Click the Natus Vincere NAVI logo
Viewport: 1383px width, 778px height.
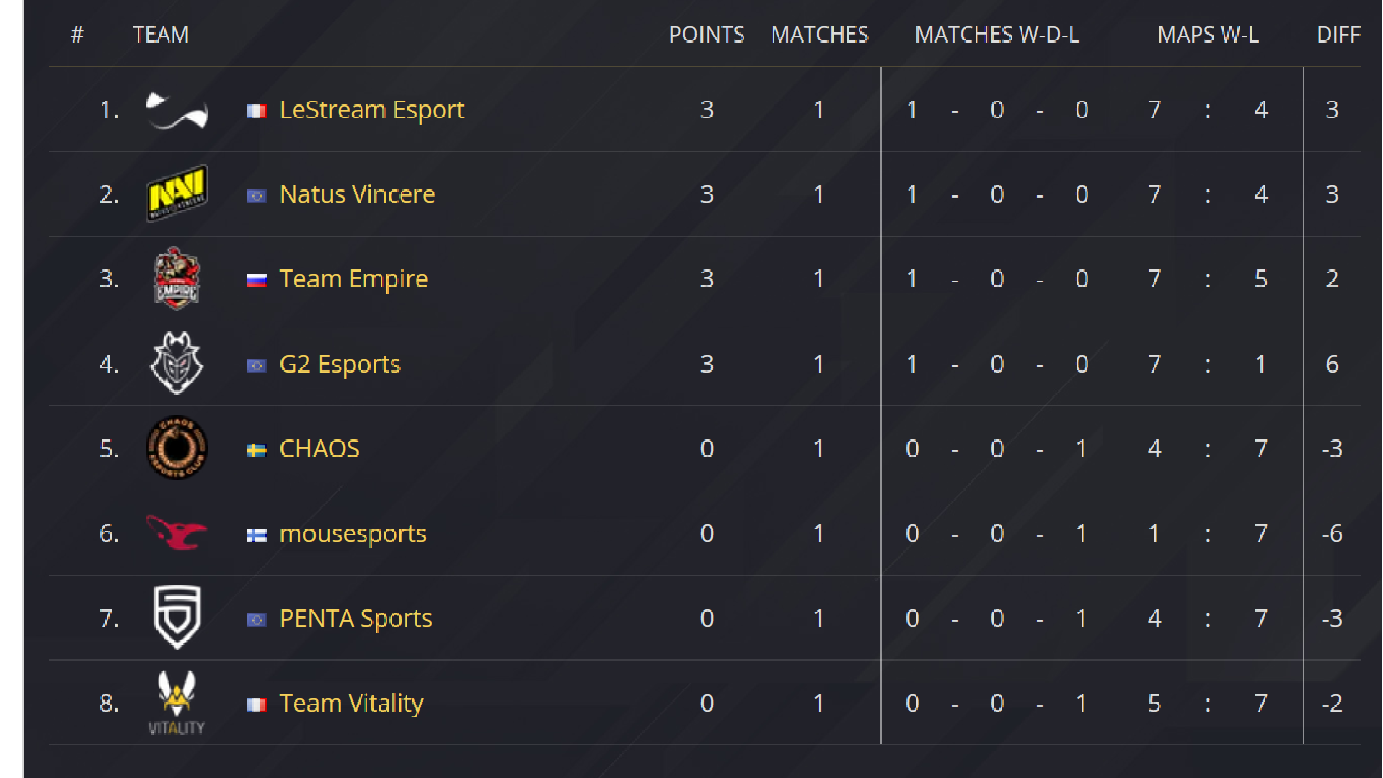177,193
